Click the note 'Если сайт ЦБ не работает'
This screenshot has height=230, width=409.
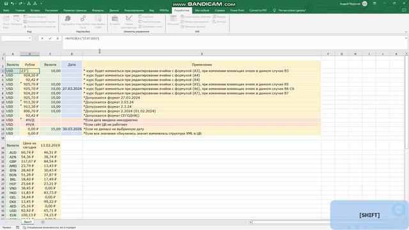pyautogui.click(x=105, y=125)
